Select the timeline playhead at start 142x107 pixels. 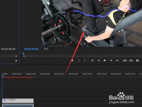3,76
